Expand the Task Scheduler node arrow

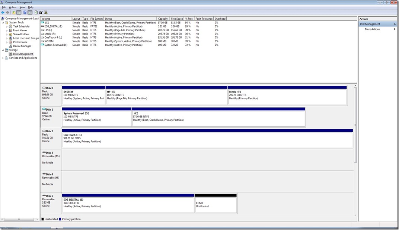click(7, 26)
